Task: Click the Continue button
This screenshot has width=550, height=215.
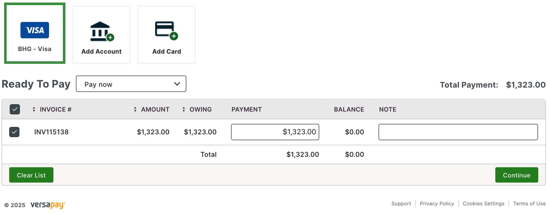Action: point(517,175)
